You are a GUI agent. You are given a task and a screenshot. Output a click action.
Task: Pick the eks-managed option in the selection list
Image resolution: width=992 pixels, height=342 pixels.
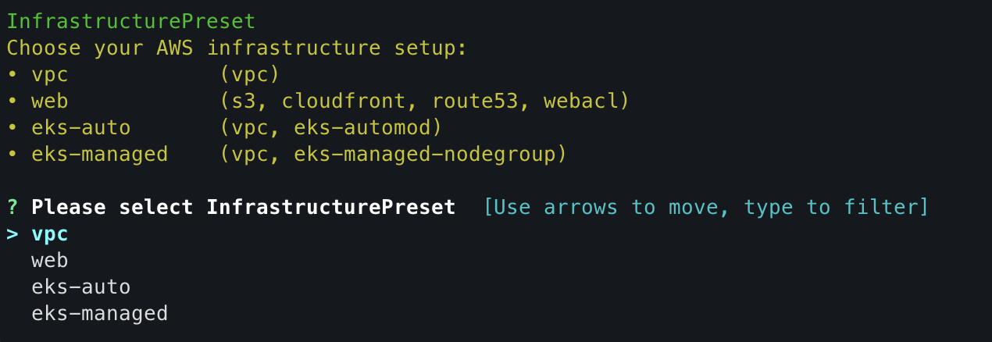pyautogui.click(x=99, y=313)
